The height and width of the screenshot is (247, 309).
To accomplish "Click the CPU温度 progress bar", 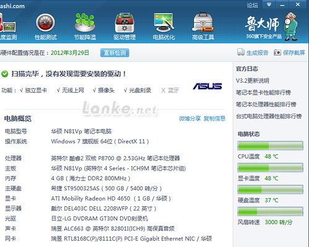I will pyautogui.click(x=270, y=146).
